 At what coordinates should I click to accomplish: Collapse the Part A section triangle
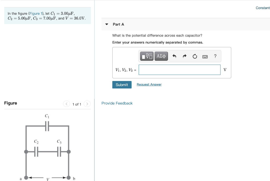click(x=107, y=24)
